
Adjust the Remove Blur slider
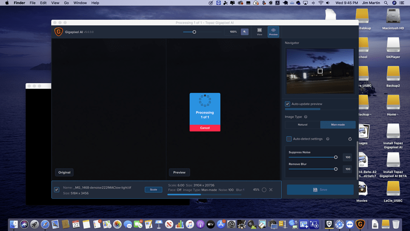coord(336,169)
